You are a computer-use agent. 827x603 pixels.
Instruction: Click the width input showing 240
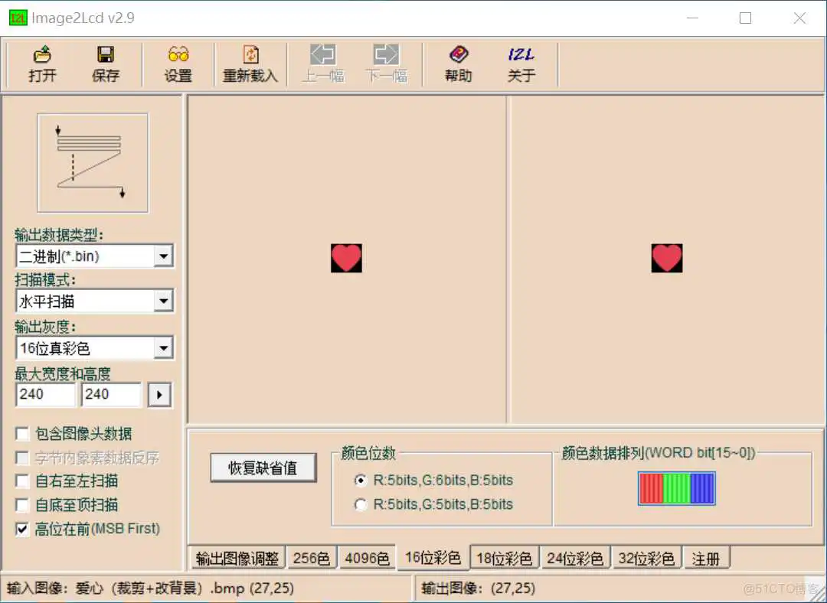44,394
